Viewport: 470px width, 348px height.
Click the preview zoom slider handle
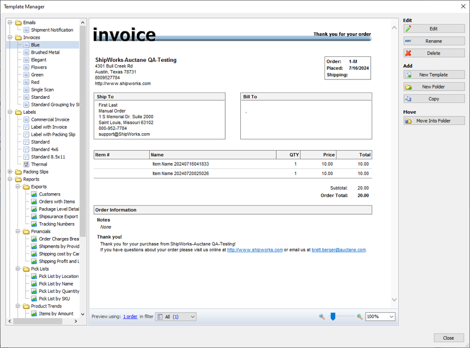point(332,317)
